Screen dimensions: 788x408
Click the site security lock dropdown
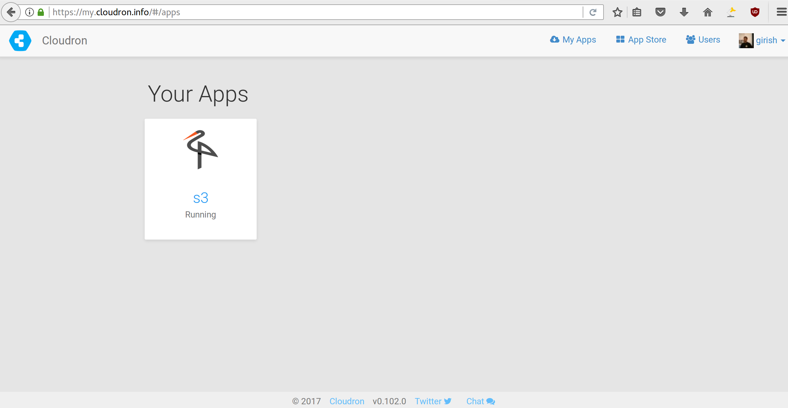click(x=41, y=12)
